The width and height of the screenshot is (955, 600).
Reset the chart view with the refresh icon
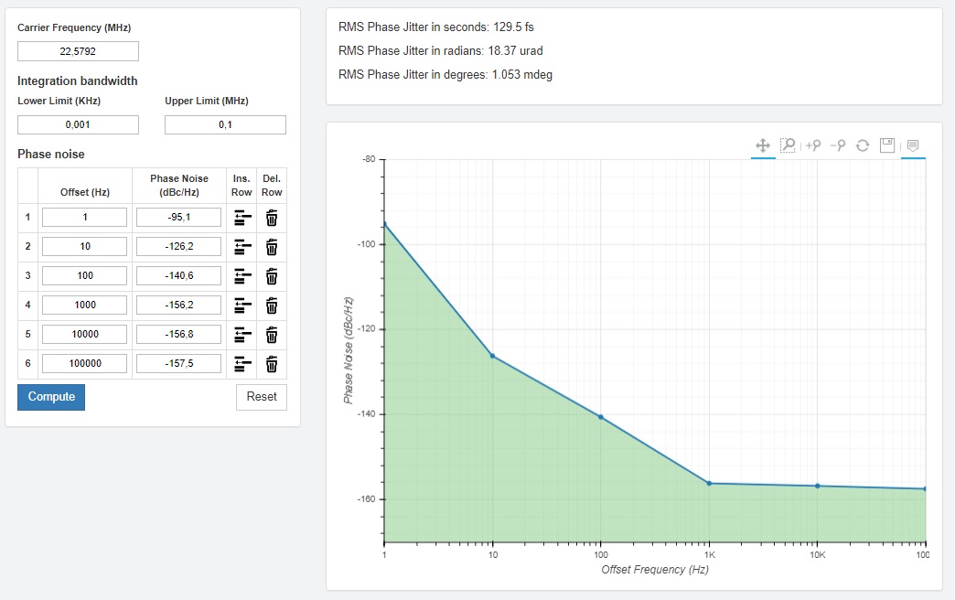tap(863, 145)
